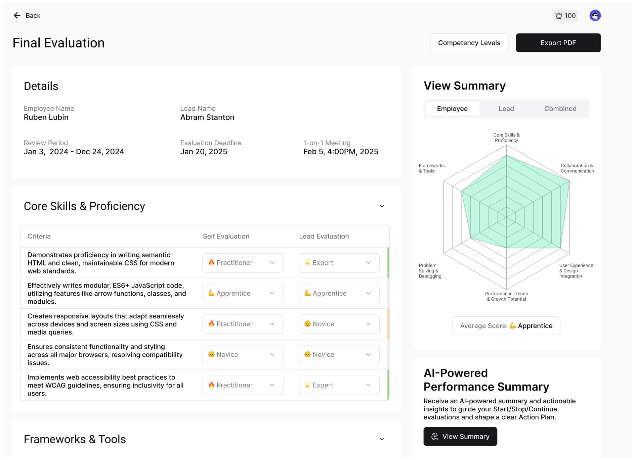Switch to the Combined summary tab

tap(560, 109)
